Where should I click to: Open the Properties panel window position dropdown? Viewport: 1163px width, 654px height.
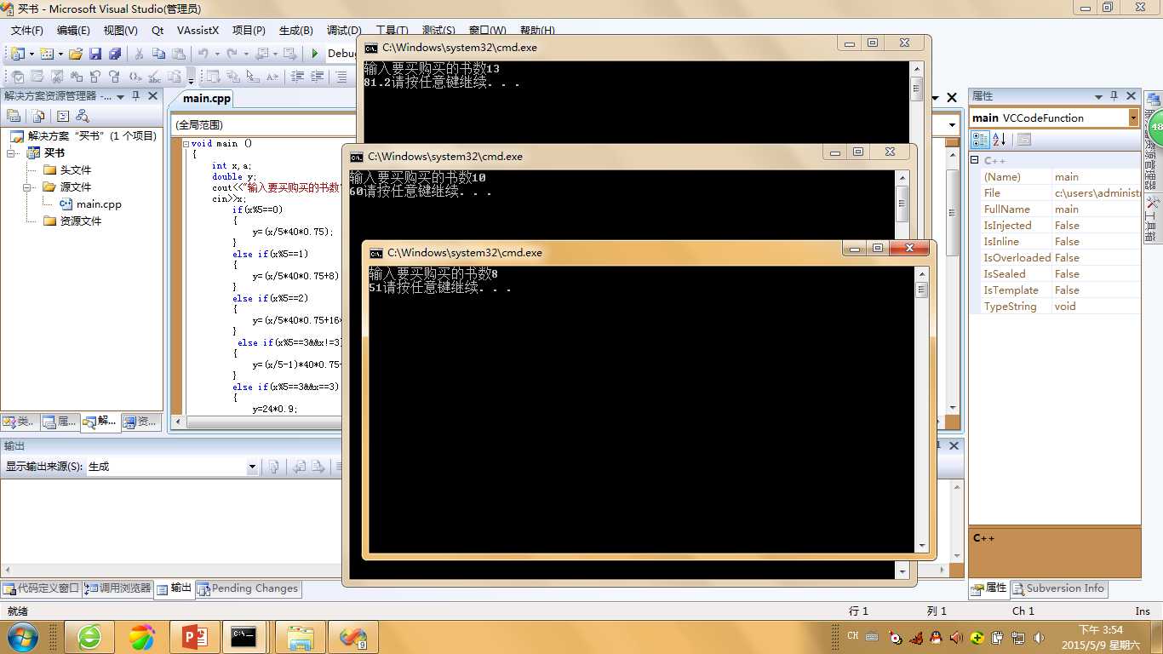(1098, 96)
